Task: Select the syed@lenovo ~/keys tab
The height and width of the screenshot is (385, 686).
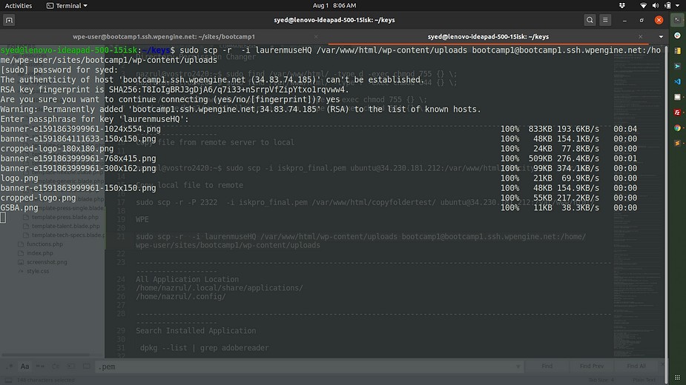Action: point(489,36)
